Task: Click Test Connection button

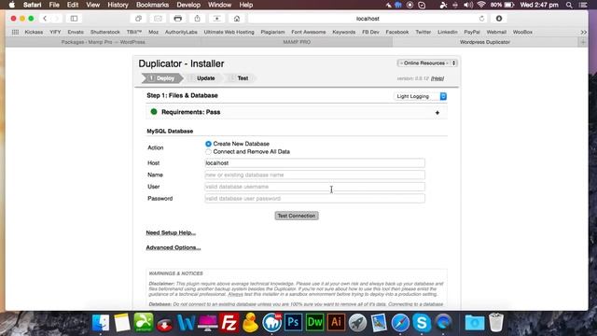Action: pos(297,216)
